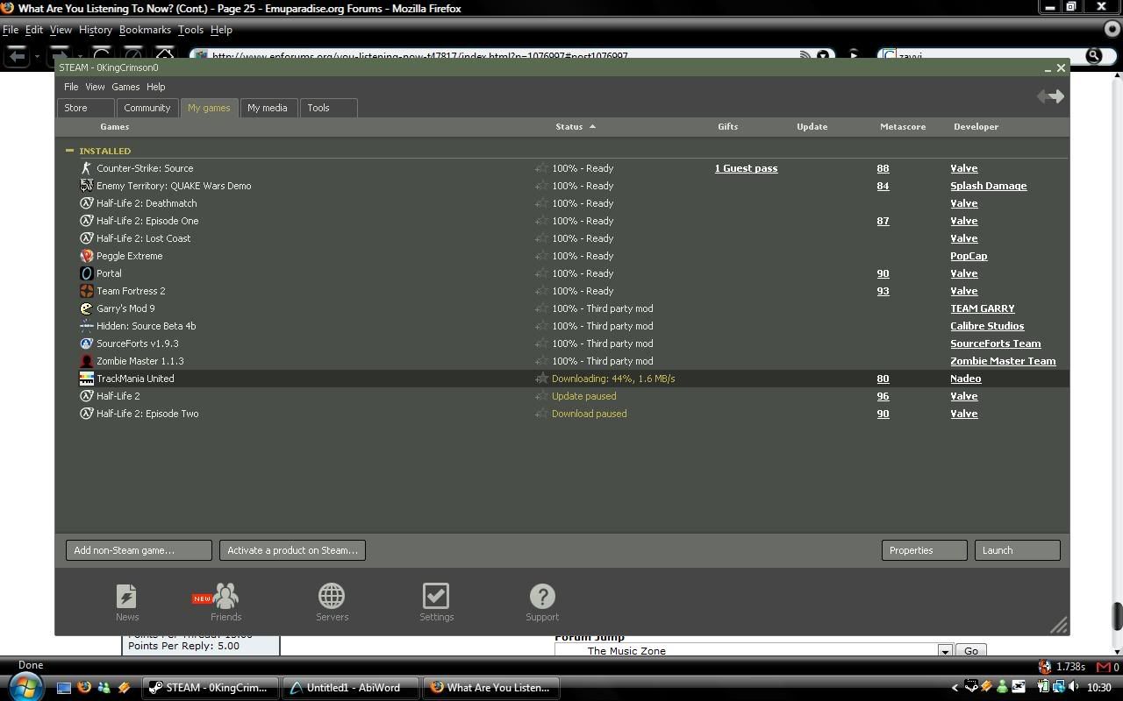Click the Zombie Master 1.1.3 icon
The width and height of the screenshot is (1123, 701).
[86, 361]
